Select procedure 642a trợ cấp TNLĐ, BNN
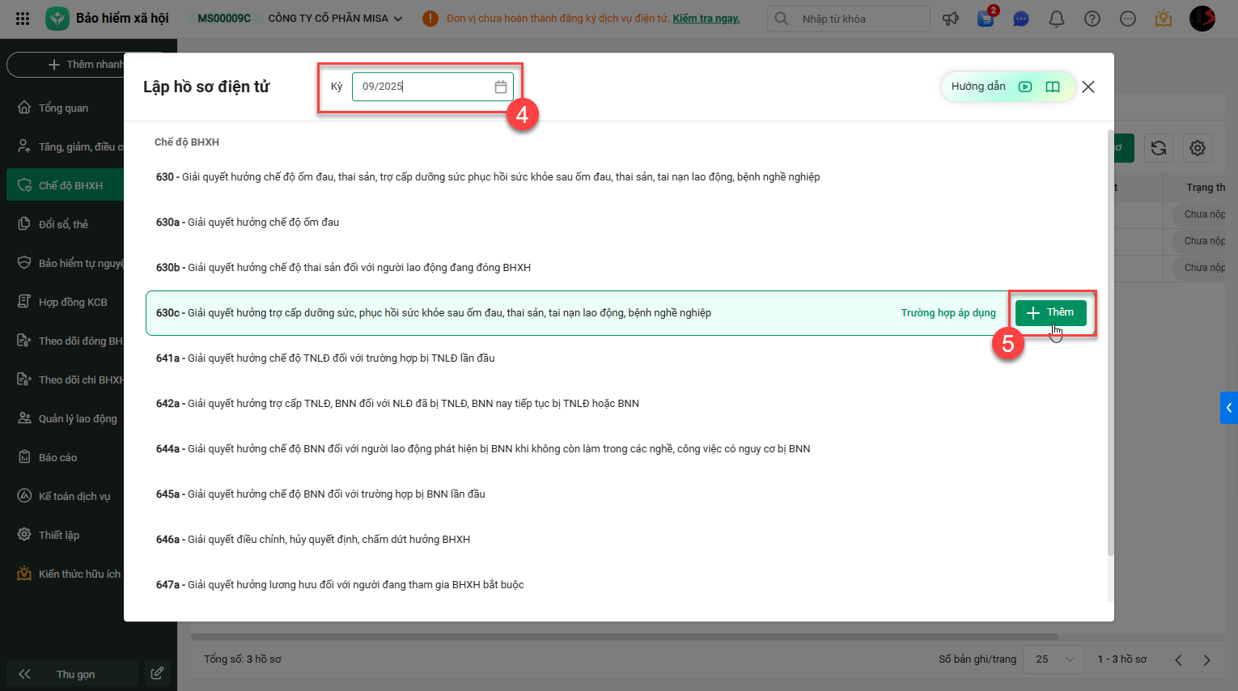This screenshot has width=1238, height=691. coord(621,404)
